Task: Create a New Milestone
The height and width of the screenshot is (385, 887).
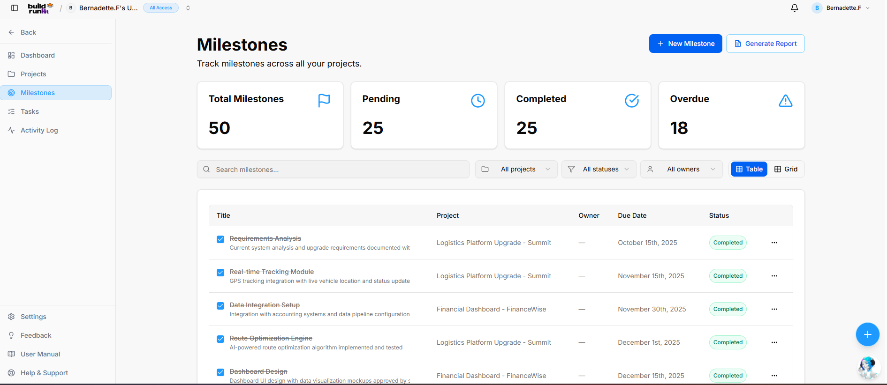Action: (x=685, y=44)
